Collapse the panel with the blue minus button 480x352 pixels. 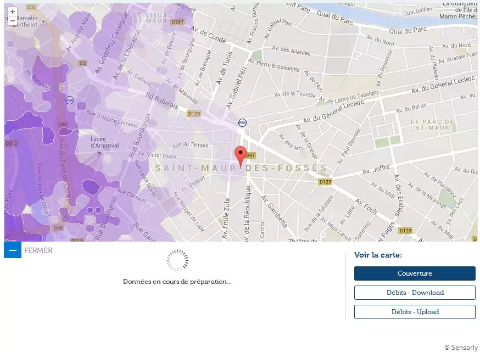point(13,250)
